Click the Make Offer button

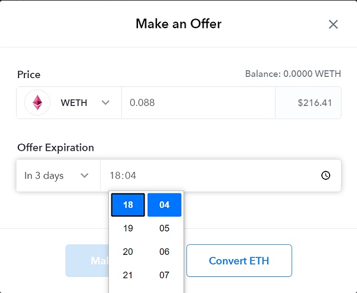click(x=87, y=261)
